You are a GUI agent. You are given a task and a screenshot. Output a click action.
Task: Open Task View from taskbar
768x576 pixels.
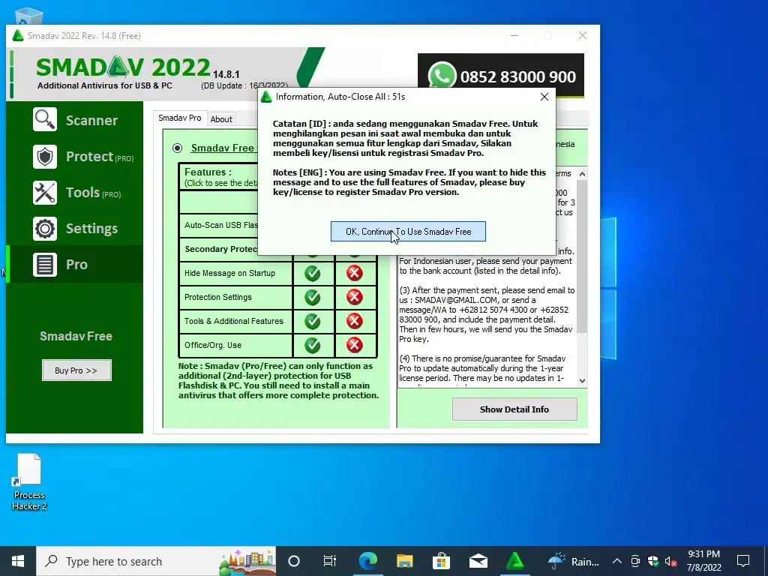pos(330,561)
